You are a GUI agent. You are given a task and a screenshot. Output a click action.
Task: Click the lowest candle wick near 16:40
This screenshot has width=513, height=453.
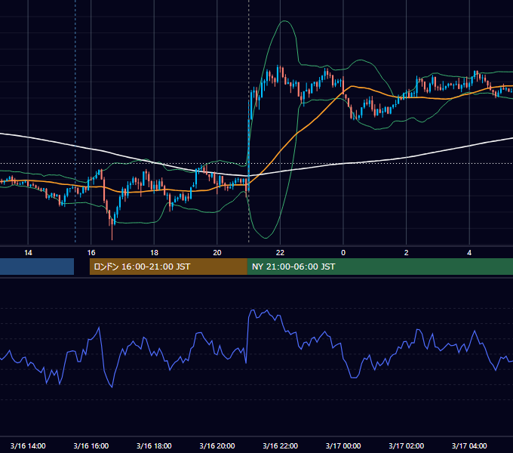pyautogui.click(x=112, y=234)
